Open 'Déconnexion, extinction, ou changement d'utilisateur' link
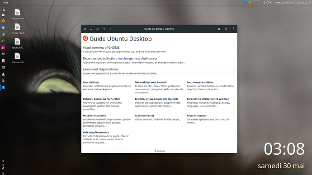This screenshot has width=312, height=175. 120,58
